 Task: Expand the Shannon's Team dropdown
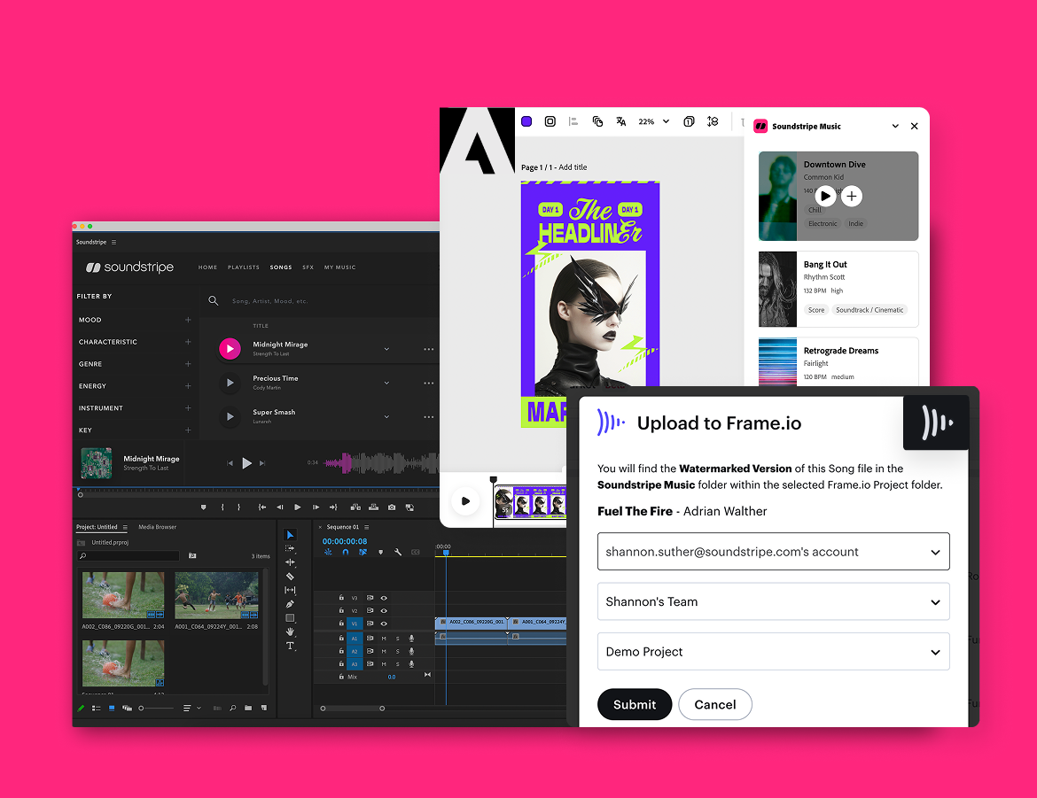pos(773,601)
